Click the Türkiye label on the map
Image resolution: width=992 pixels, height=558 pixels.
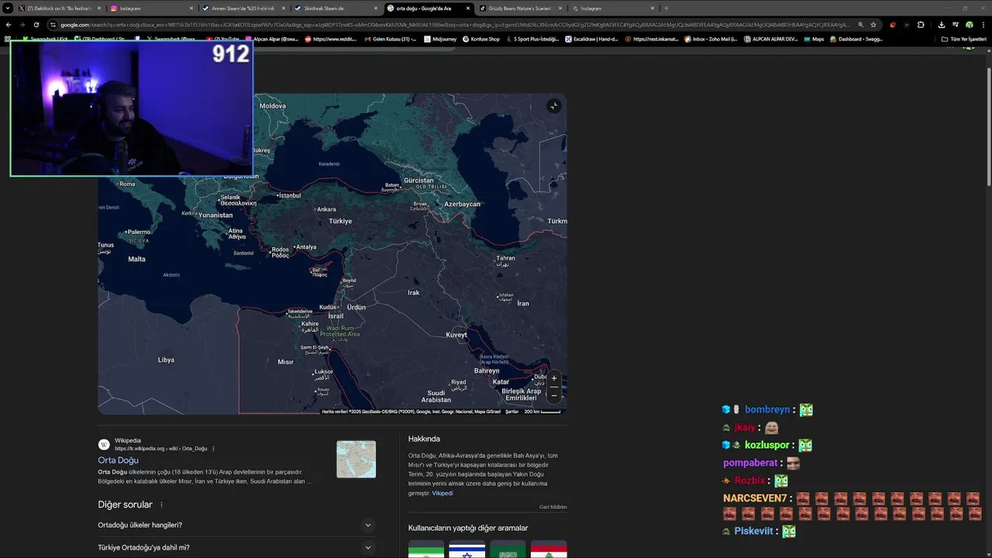tap(340, 221)
